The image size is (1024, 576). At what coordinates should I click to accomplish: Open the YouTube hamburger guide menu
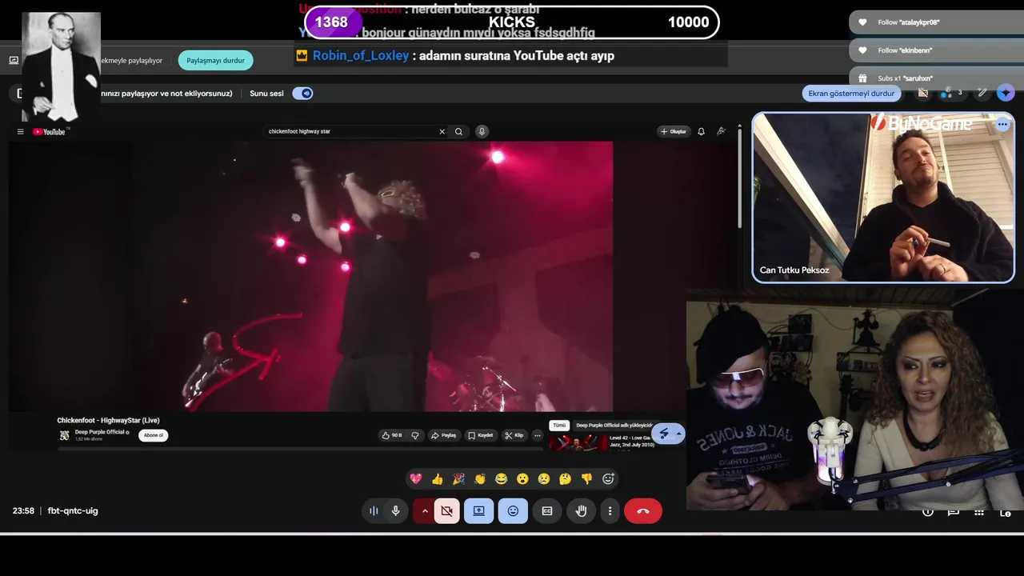pyautogui.click(x=21, y=132)
